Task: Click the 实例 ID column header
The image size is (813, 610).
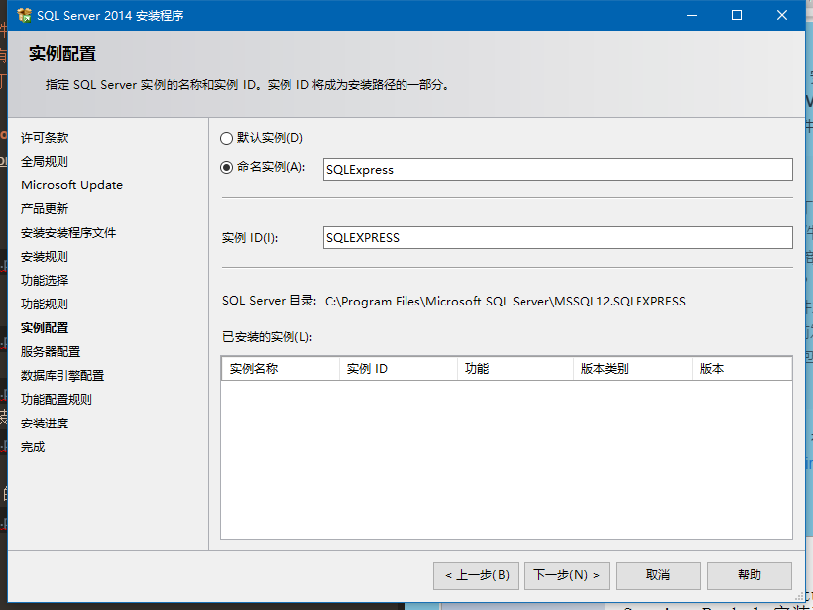Action: coord(399,369)
